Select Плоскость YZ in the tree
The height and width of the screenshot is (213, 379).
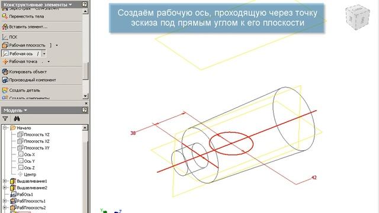33,134
